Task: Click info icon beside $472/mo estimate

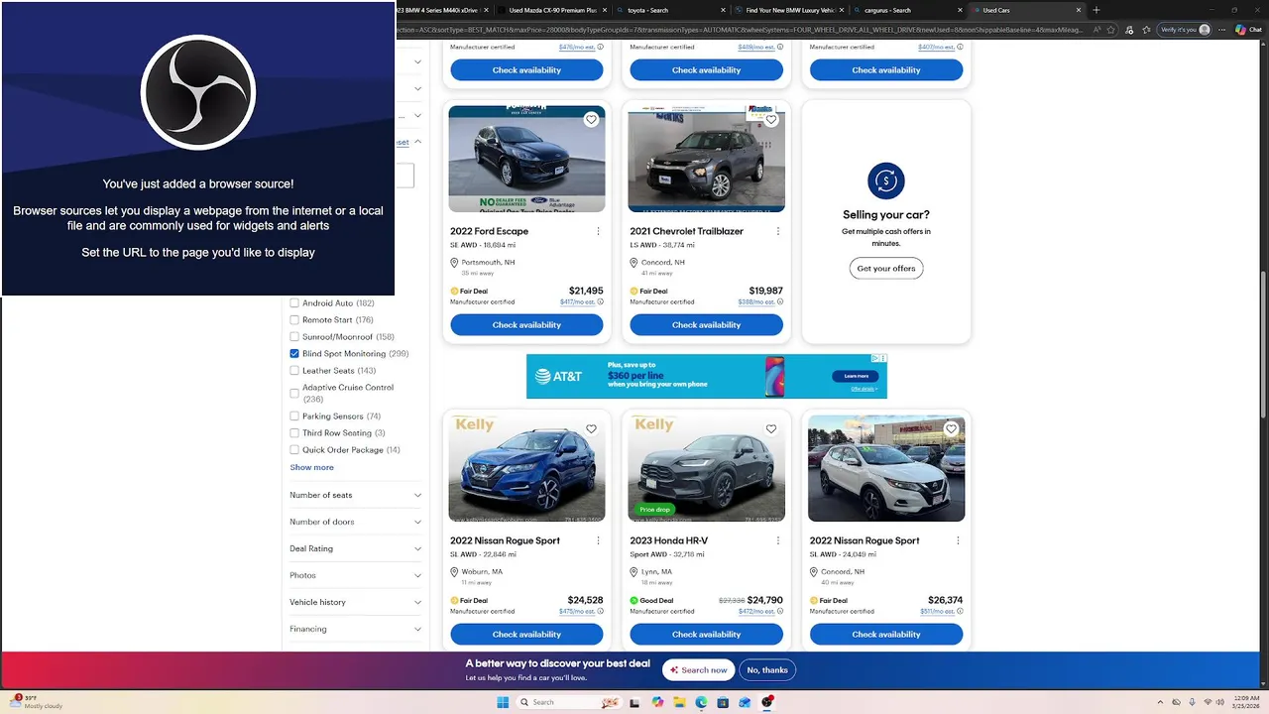Action: tap(780, 611)
